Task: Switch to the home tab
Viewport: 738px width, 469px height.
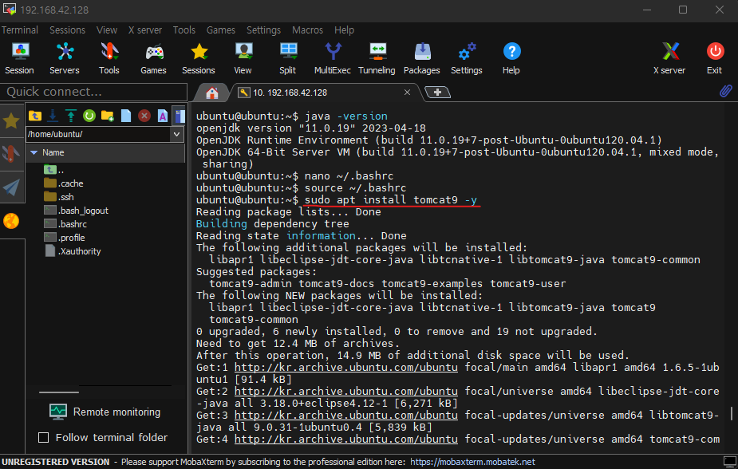Action: (211, 93)
